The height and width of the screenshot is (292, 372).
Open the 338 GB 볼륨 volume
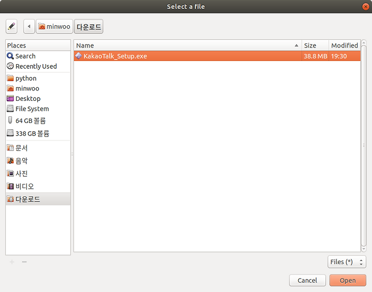(x=38, y=133)
